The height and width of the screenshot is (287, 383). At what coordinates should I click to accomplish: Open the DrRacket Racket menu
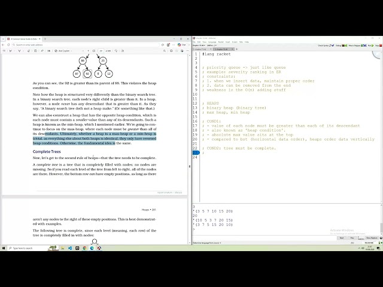(x=221, y=42)
